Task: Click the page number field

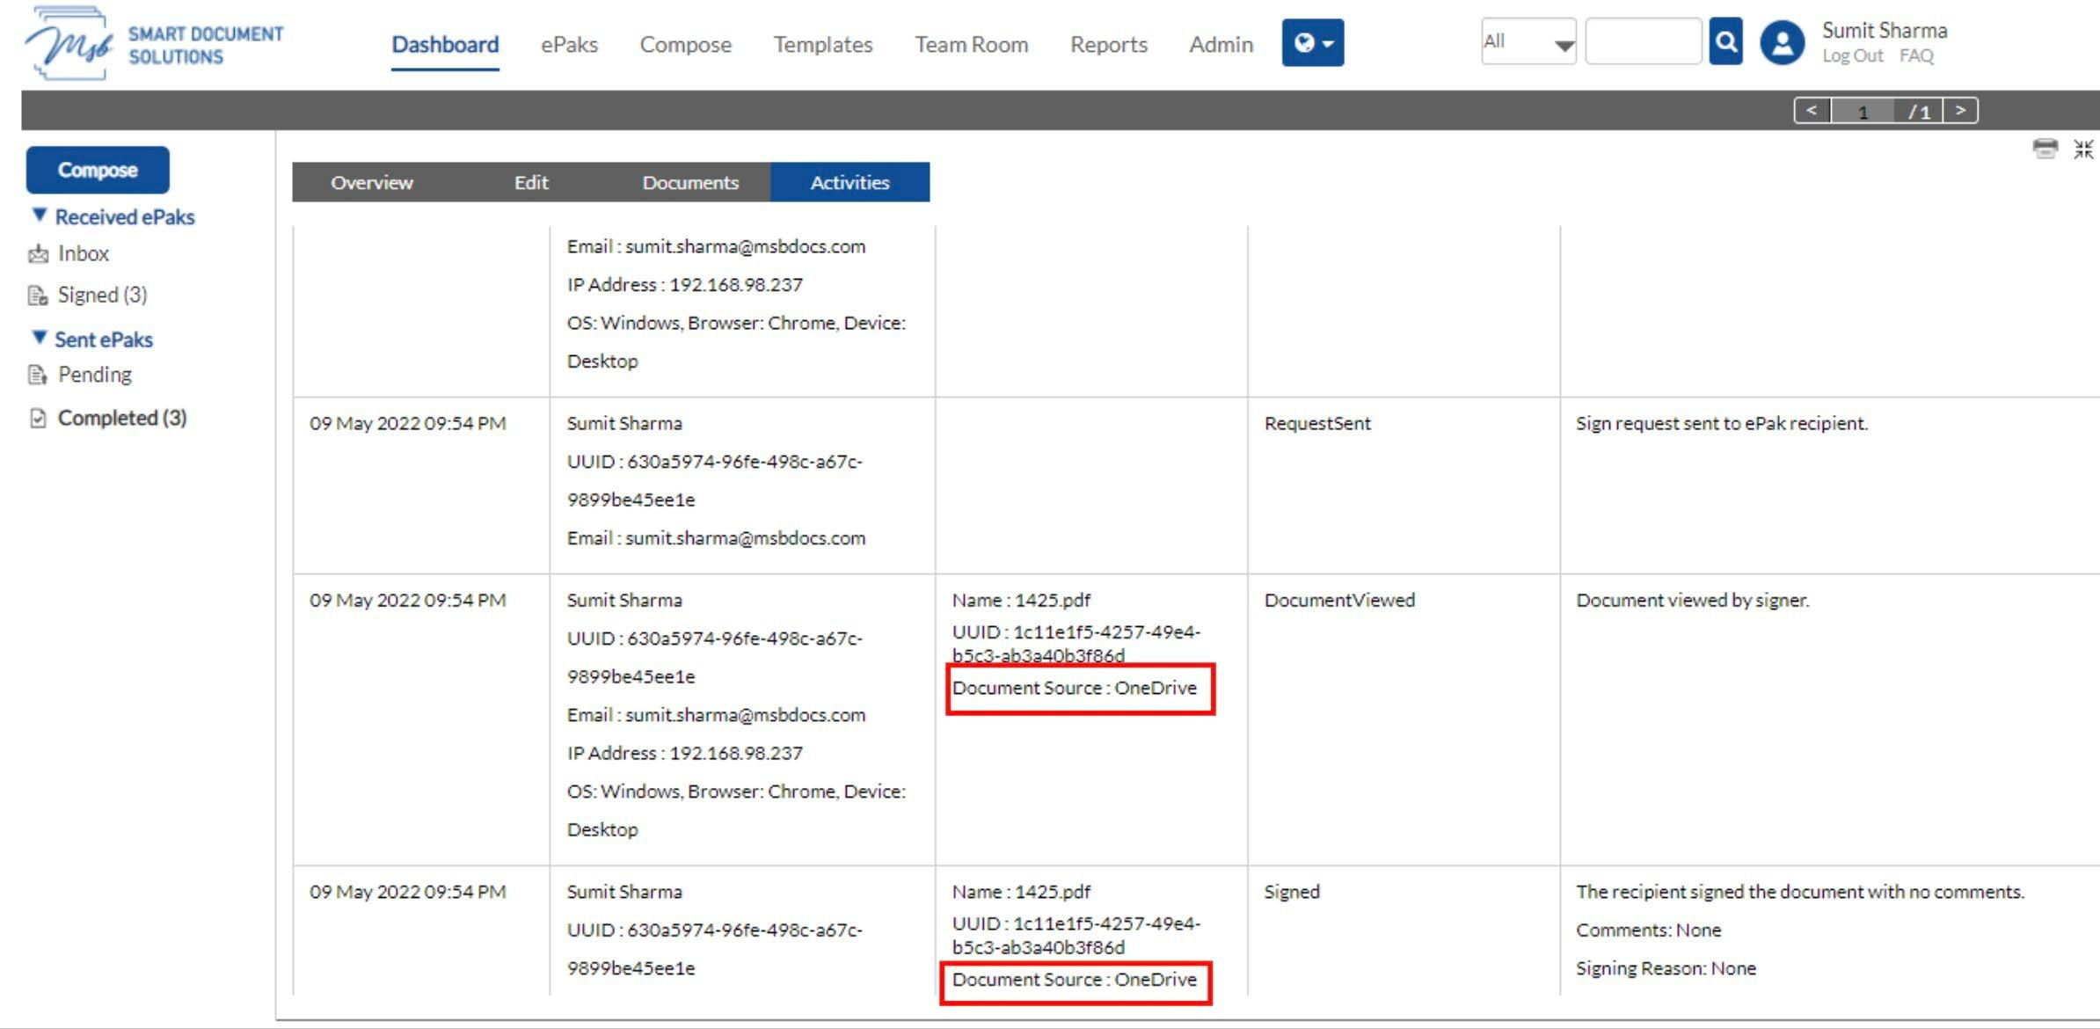Action: [1863, 112]
